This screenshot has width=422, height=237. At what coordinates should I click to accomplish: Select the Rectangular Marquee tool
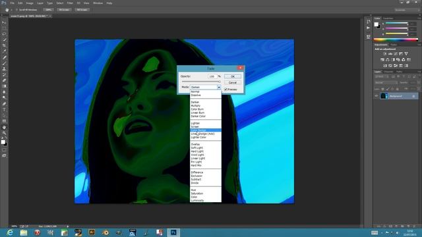(x=4, y=28)
